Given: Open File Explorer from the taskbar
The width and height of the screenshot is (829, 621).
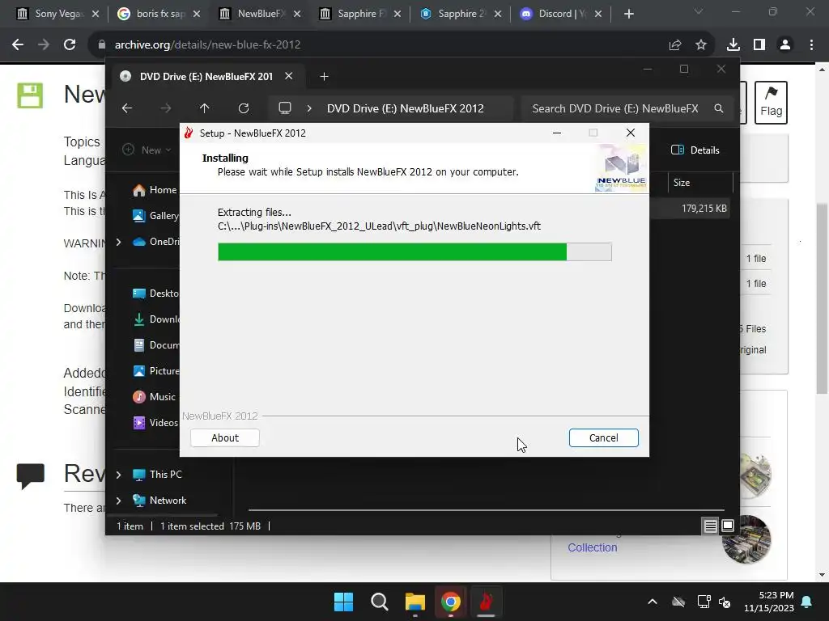Looking at the screenshot, I should 415,602.
